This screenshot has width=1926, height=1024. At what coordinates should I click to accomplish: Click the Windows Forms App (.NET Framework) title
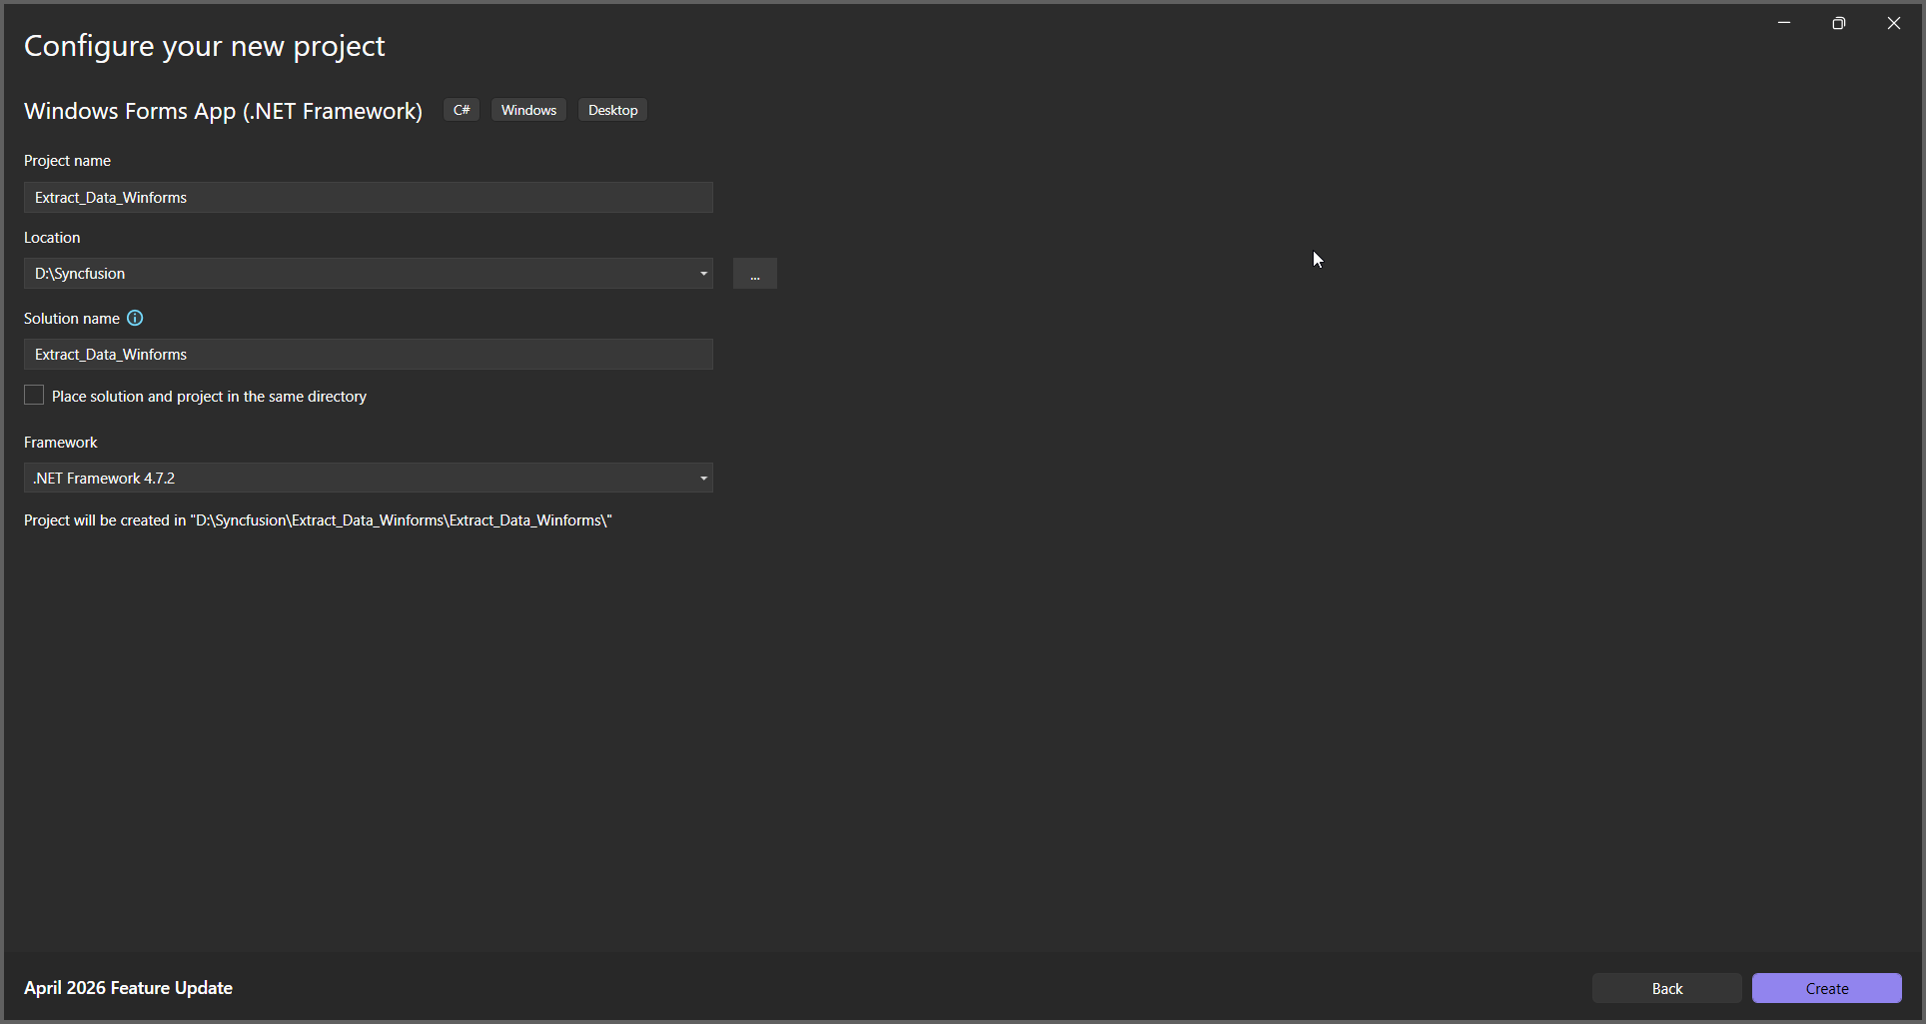pos(223,111)
